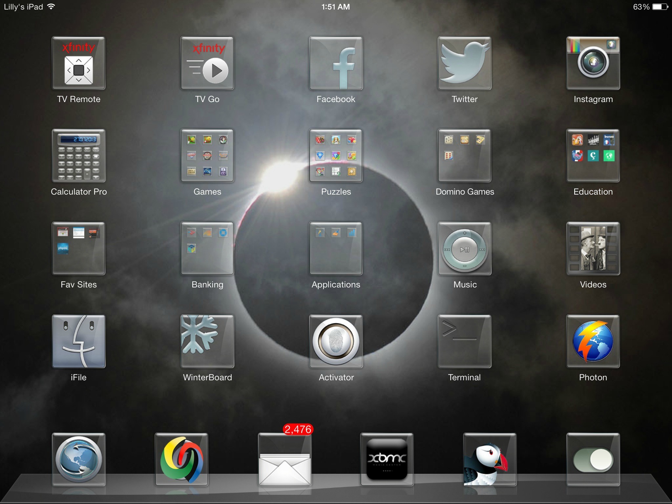This screenshot has height=504, width=672.
Task: Open the Terminal app
Action: pyautogui.click(x=465, y=341)
